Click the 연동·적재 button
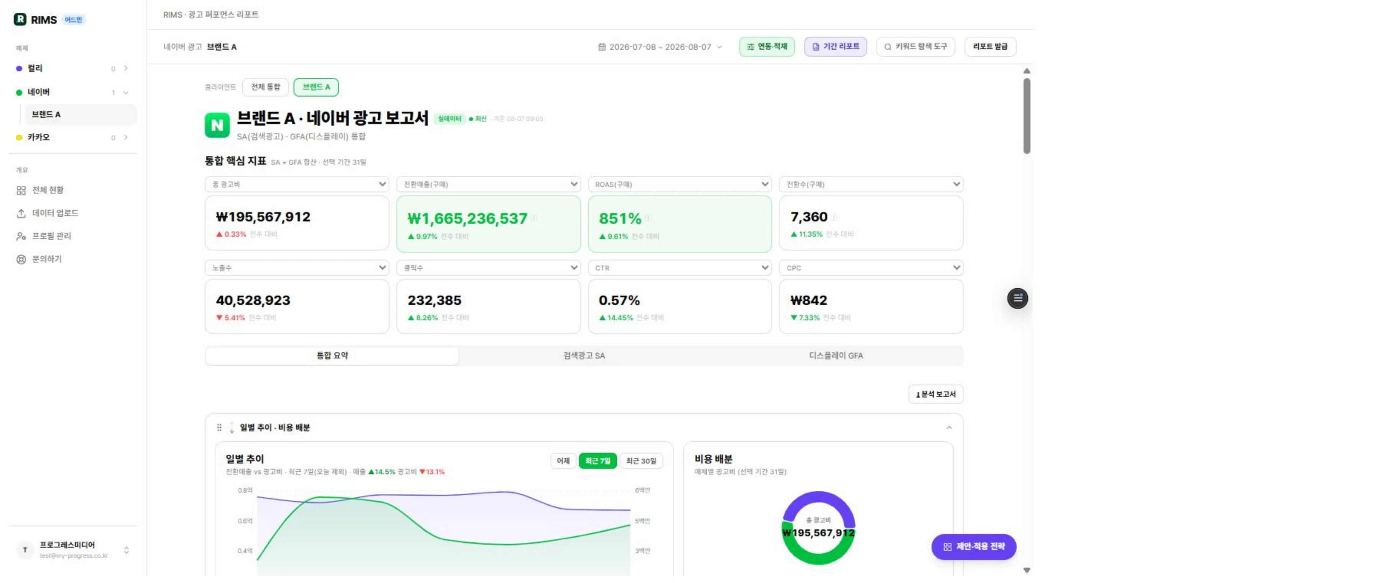The image size is (1377, 583). click(x=767, y=46)
